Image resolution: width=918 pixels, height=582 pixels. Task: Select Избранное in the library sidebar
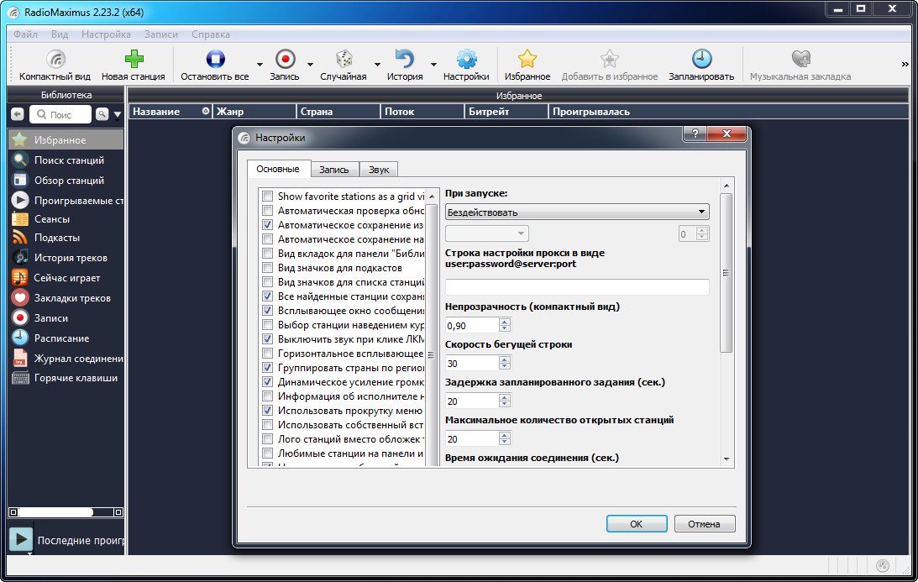pyautogui.click(x=66, y=140)
